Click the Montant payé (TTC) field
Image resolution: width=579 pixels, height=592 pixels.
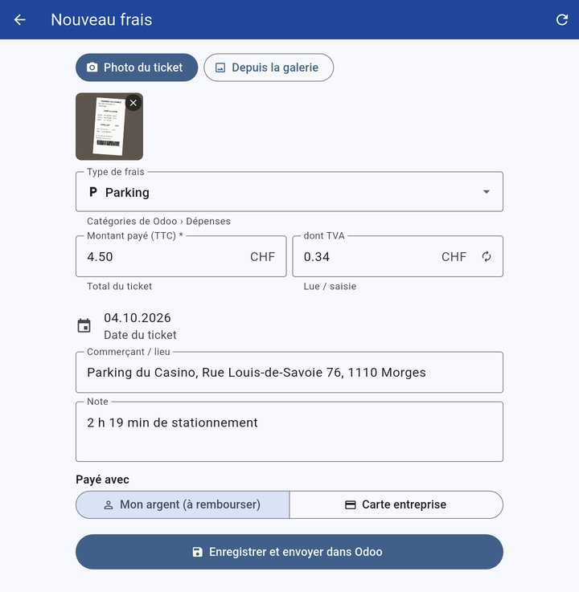pyautogui.click(x=181, y=256)
